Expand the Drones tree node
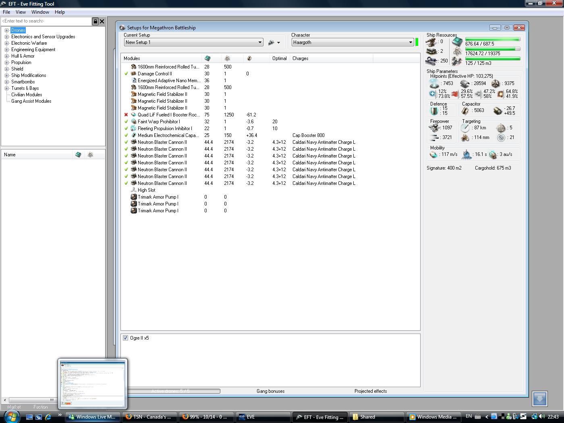 [x=7, y=30]
